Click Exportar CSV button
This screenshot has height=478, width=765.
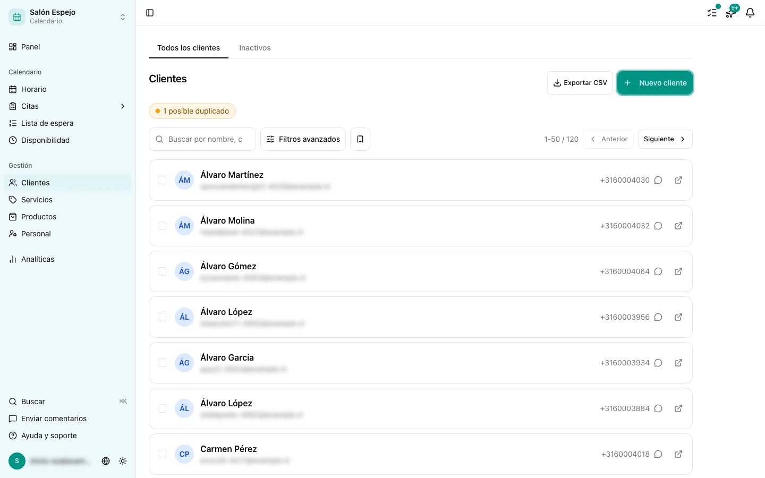(580, 83)
